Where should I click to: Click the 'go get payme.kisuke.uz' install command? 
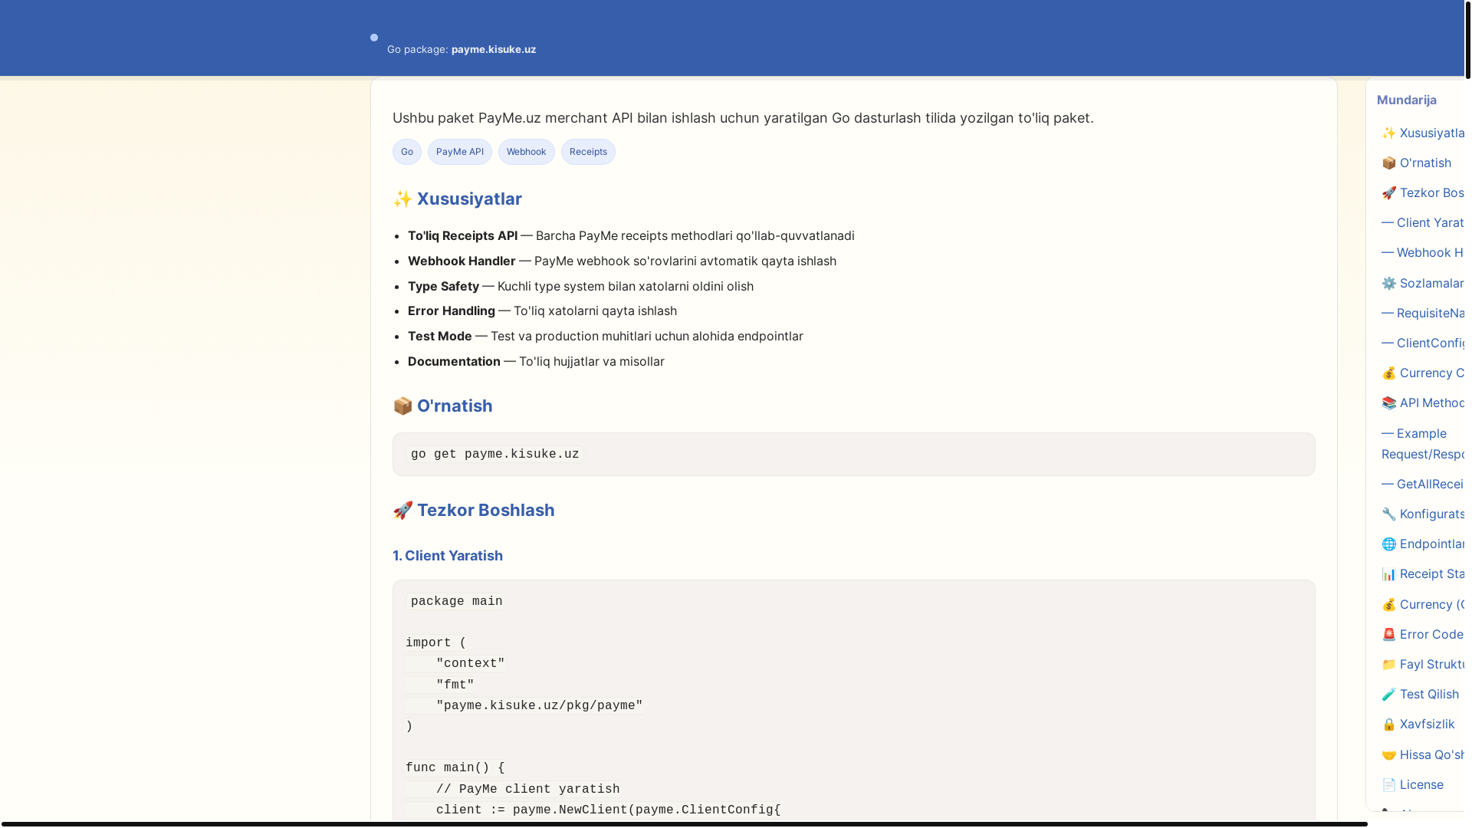(495, 455)
